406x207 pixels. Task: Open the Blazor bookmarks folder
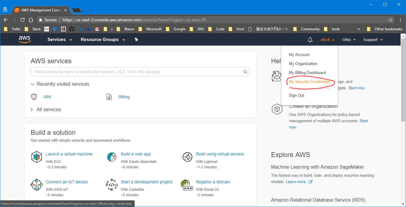[125, 29]
